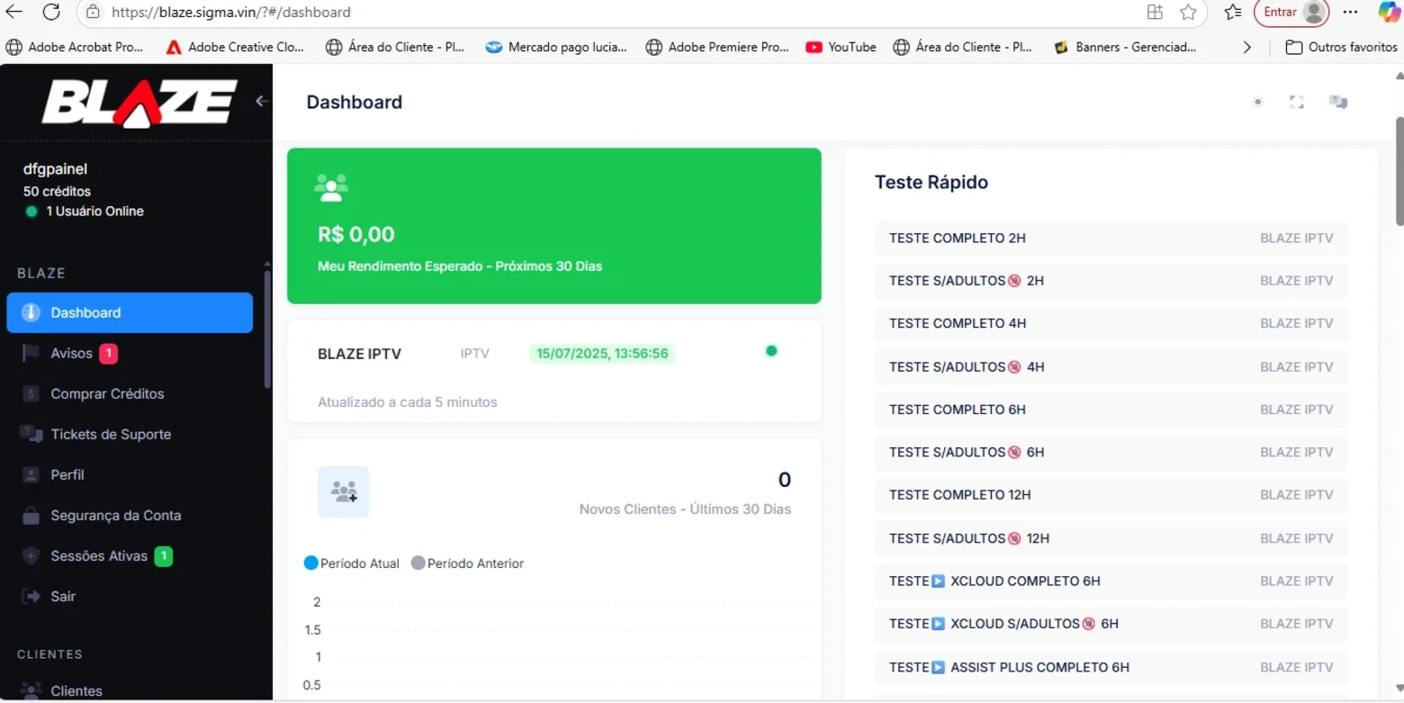The width and height of the screenshot is (1404, 703).
Task: Generate TESTE S/ADULTOS 12H quick test
Action: click(x=1111, y=538)
